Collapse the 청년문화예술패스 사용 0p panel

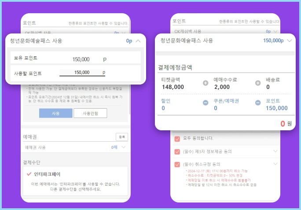coord(138,41)
